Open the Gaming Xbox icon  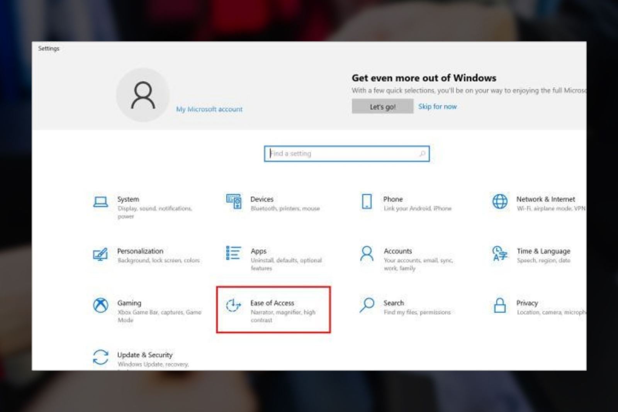[100, 305]
